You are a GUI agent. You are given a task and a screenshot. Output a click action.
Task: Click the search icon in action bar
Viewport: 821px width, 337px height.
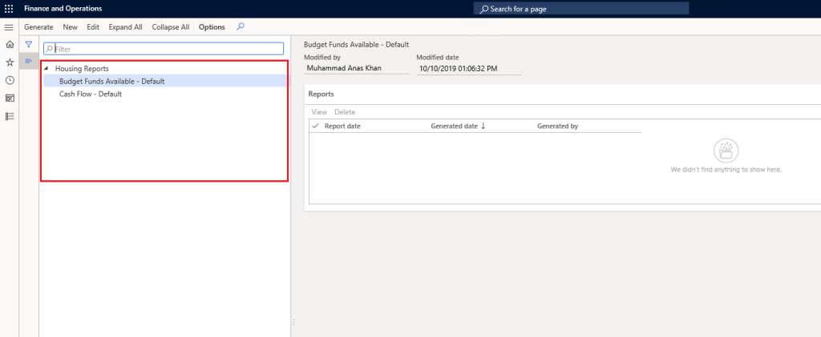[x=241, y=26]
